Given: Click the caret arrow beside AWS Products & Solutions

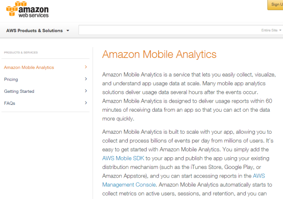Looking at the screenshot, I should pyautogui.click(x=68, y=31).
